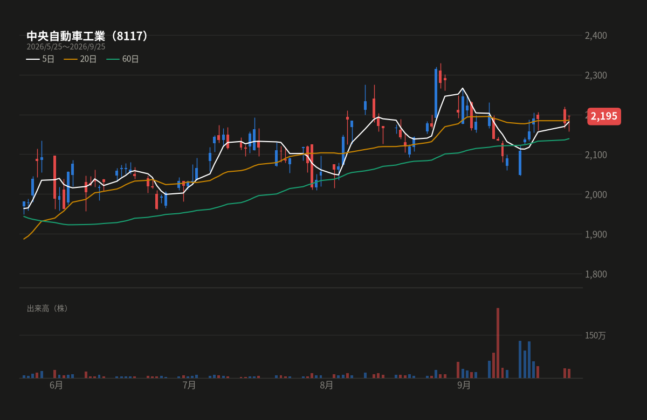The image size is (647, 420).
Task: Click the date range 2026/5/25〜2026/9/25
Action: [x=66, y=47]
